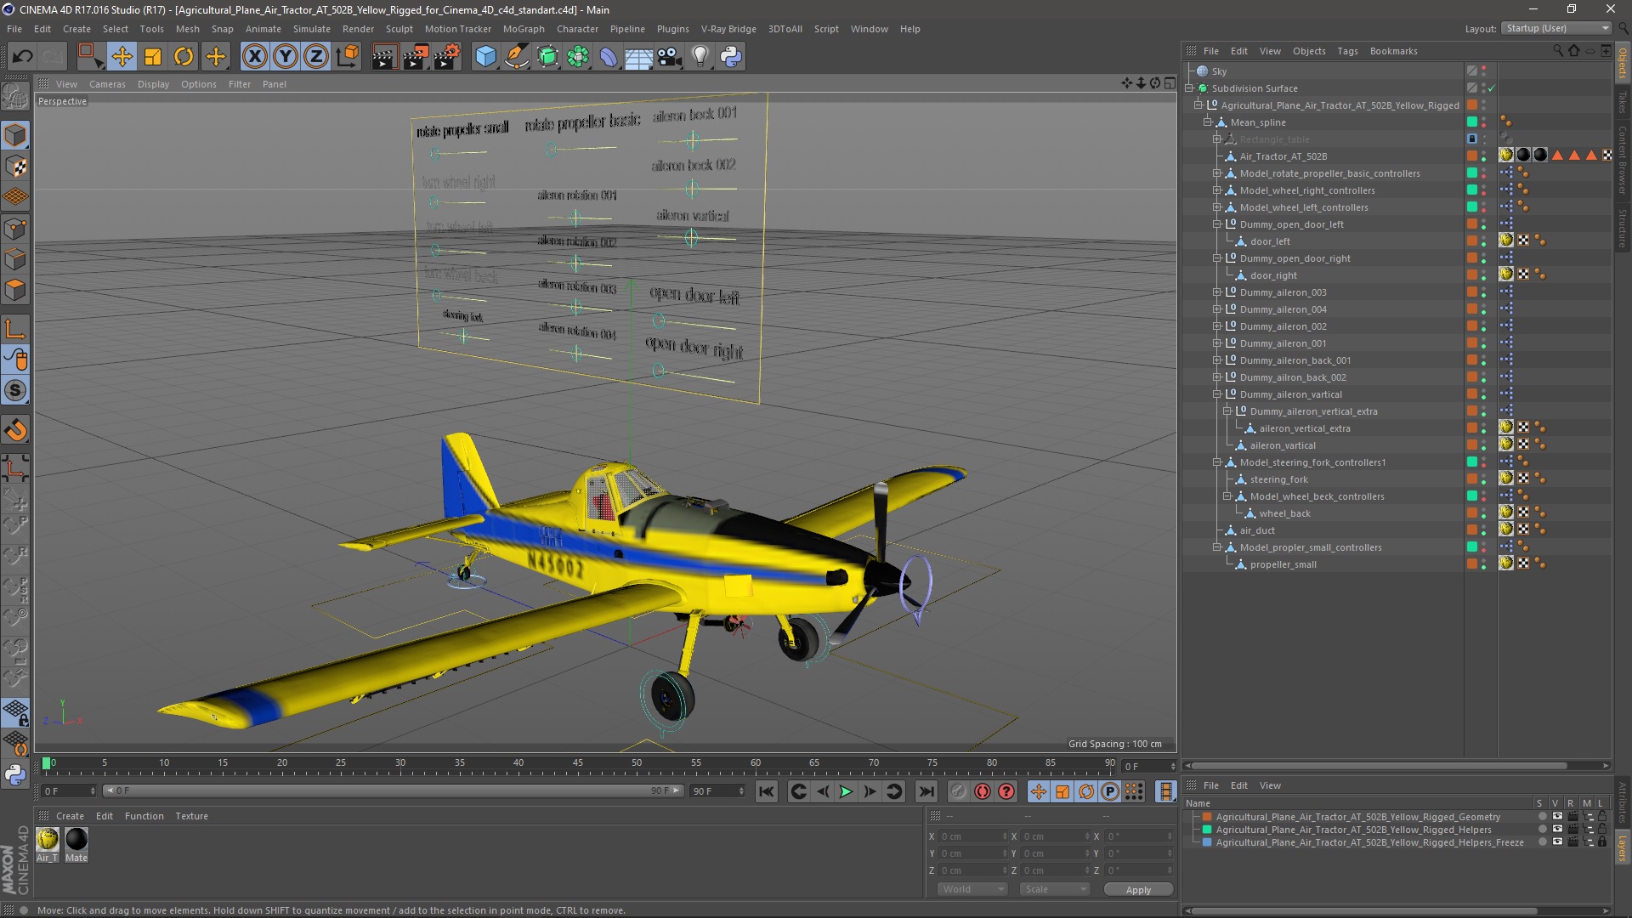This screenshot has height=918, width=1632.
Task: Click the Record Active Objects button
Action: click(959, 791)
